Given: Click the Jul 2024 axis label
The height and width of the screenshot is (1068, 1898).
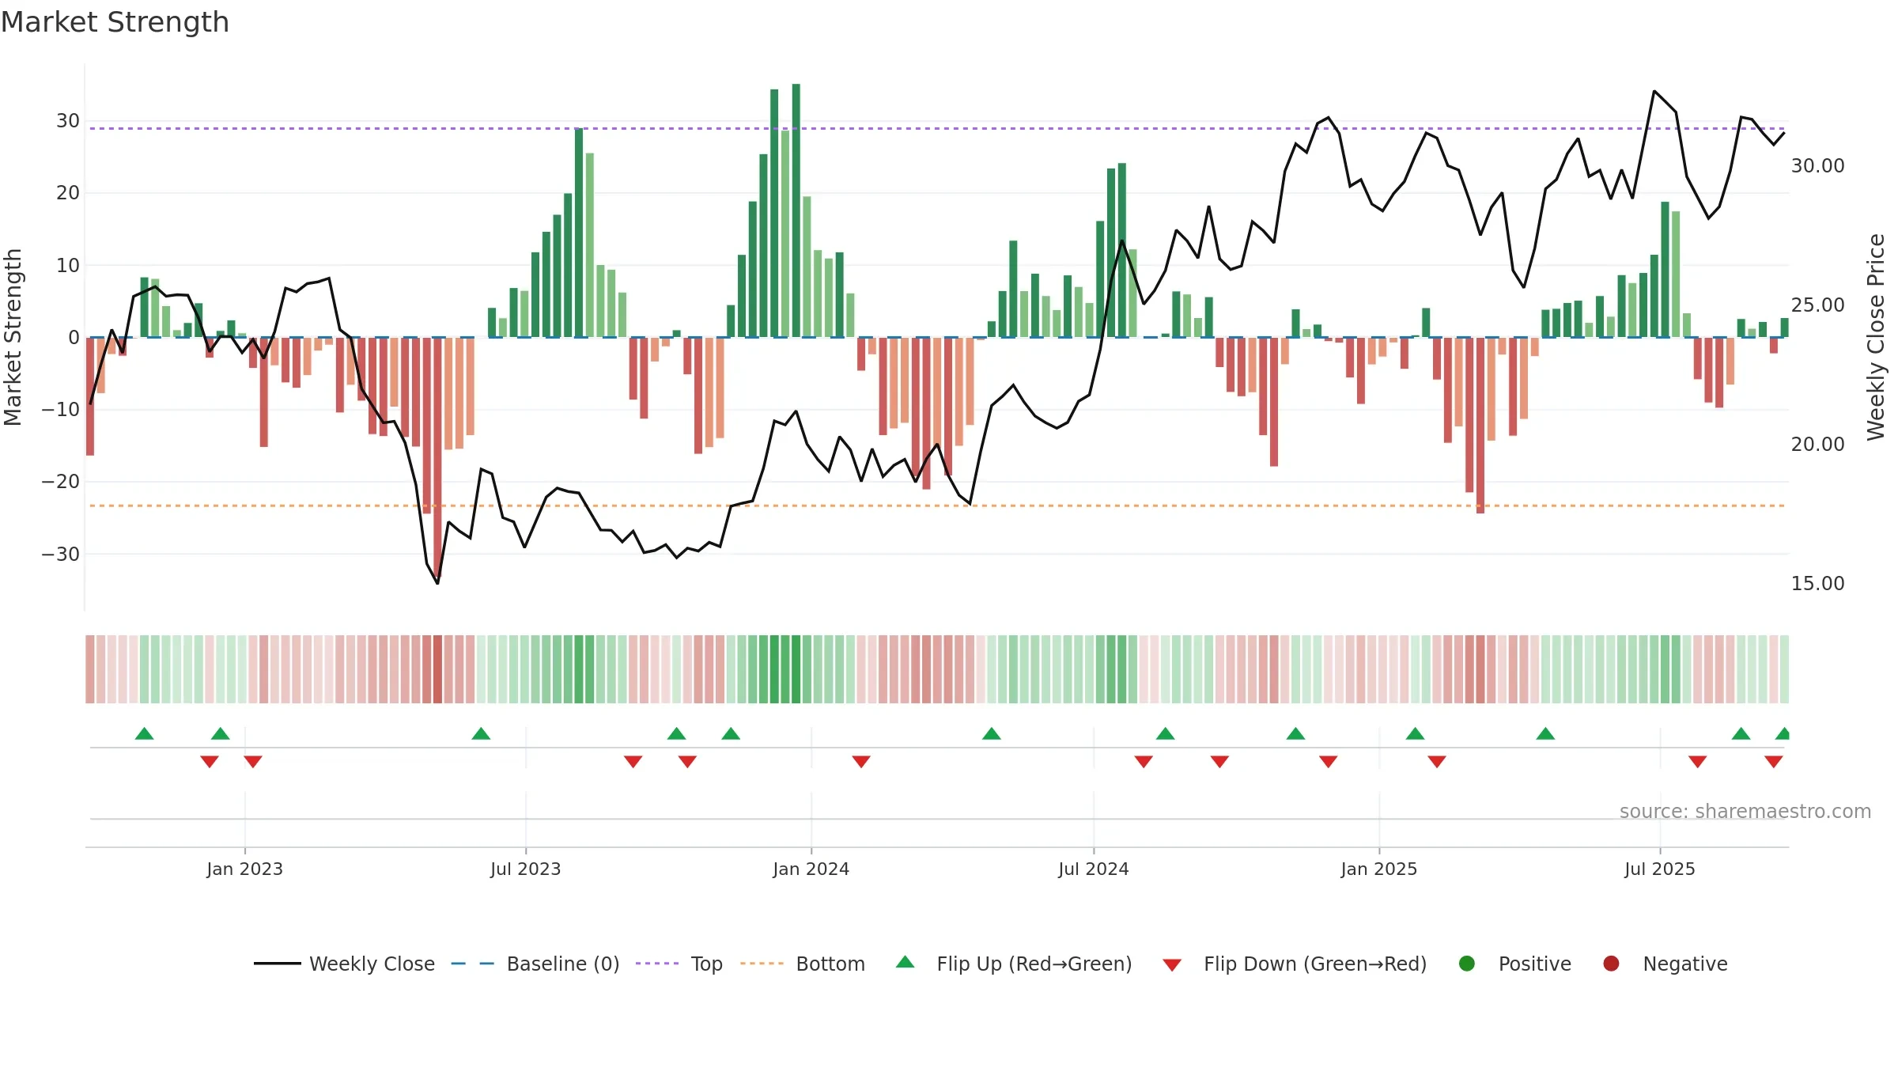Looking at the screenshot, I should [1094, 869].
